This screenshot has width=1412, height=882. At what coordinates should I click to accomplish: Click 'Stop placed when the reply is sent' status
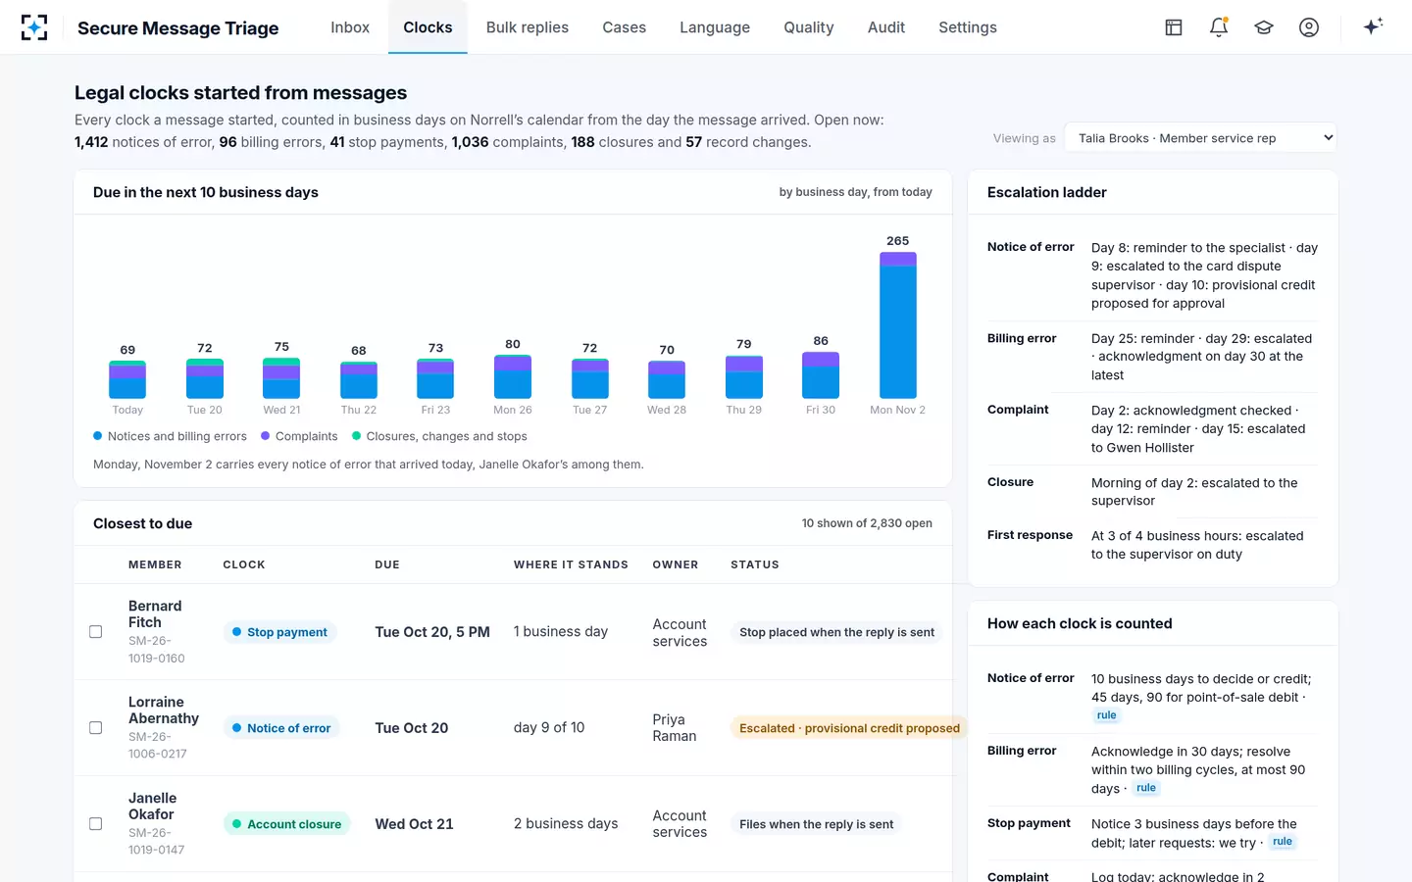point(836,632)
